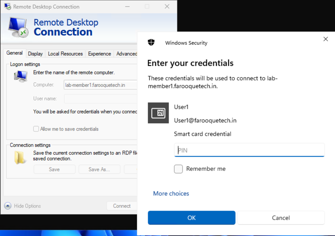Close the Remote Desktop Connection window
The height and width of the screenshot is (236, 335).
pos(167,7)
